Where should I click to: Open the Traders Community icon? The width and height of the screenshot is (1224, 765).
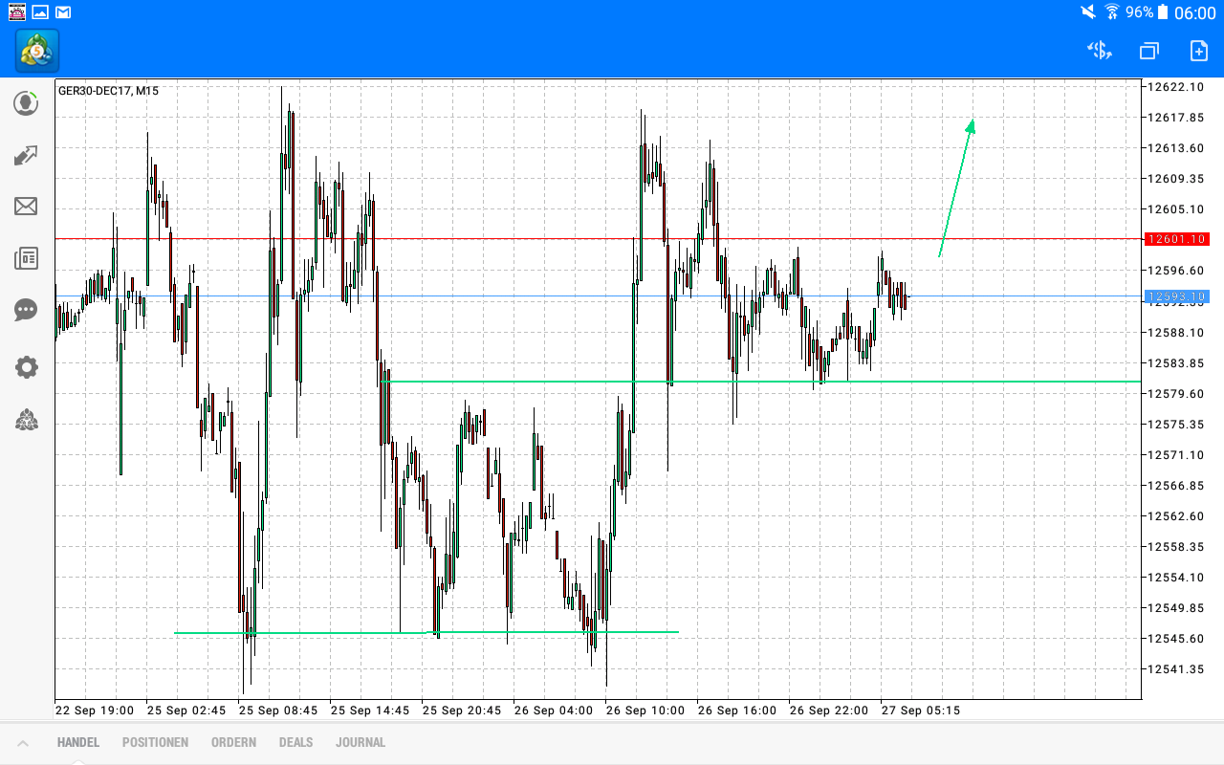click(x=26, y=420)
